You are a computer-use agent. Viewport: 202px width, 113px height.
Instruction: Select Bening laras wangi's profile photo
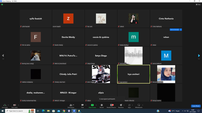click(x=36, y=56)
